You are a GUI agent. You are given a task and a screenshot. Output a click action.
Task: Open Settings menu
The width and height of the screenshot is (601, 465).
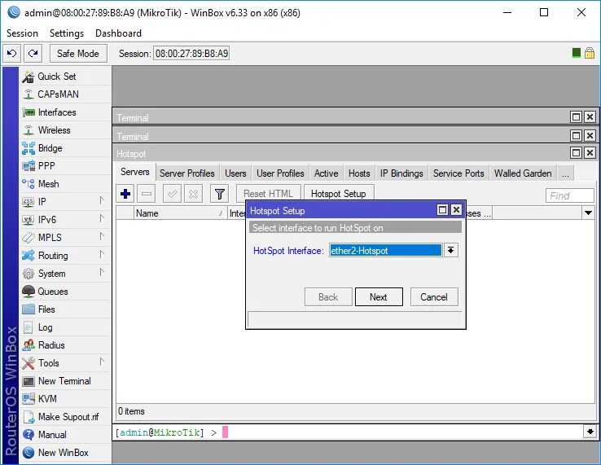tap(67, 33)
